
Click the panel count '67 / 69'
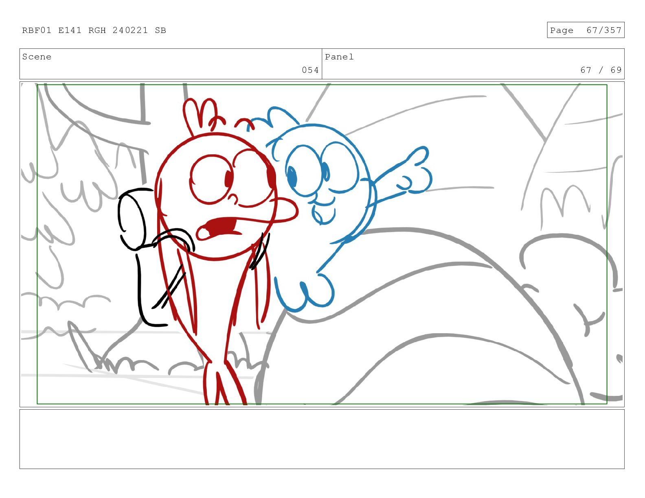601,70
